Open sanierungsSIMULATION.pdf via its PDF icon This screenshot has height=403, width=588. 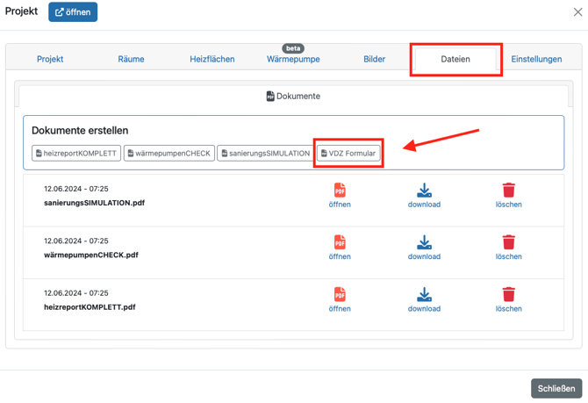pos(340,191)
